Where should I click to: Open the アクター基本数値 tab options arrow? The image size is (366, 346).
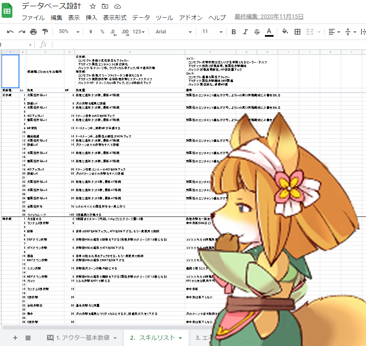pyautogui.click(x=115, y=338)
